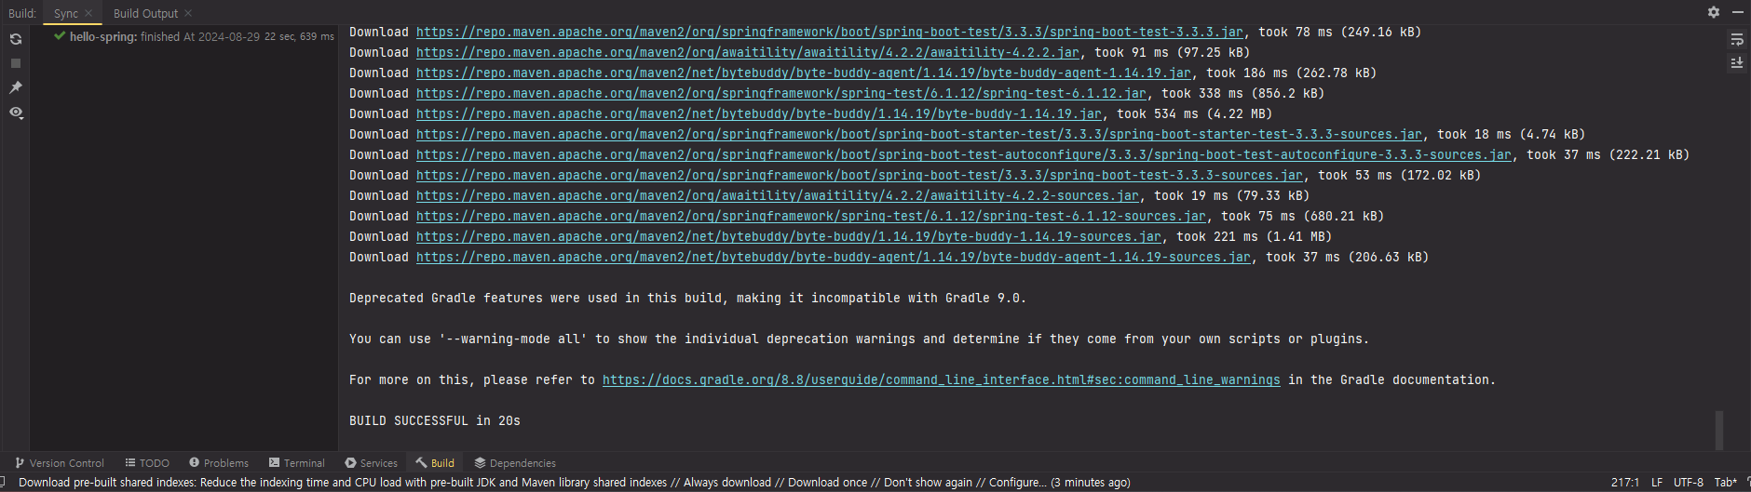Click the Stop build icon

pos(16,63)
